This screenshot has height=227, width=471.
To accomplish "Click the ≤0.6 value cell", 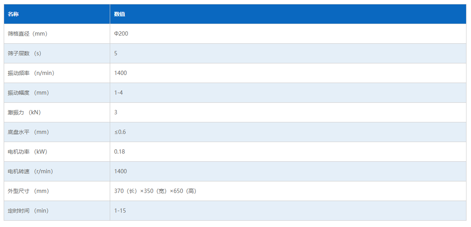I will click(x=120, y=132).
